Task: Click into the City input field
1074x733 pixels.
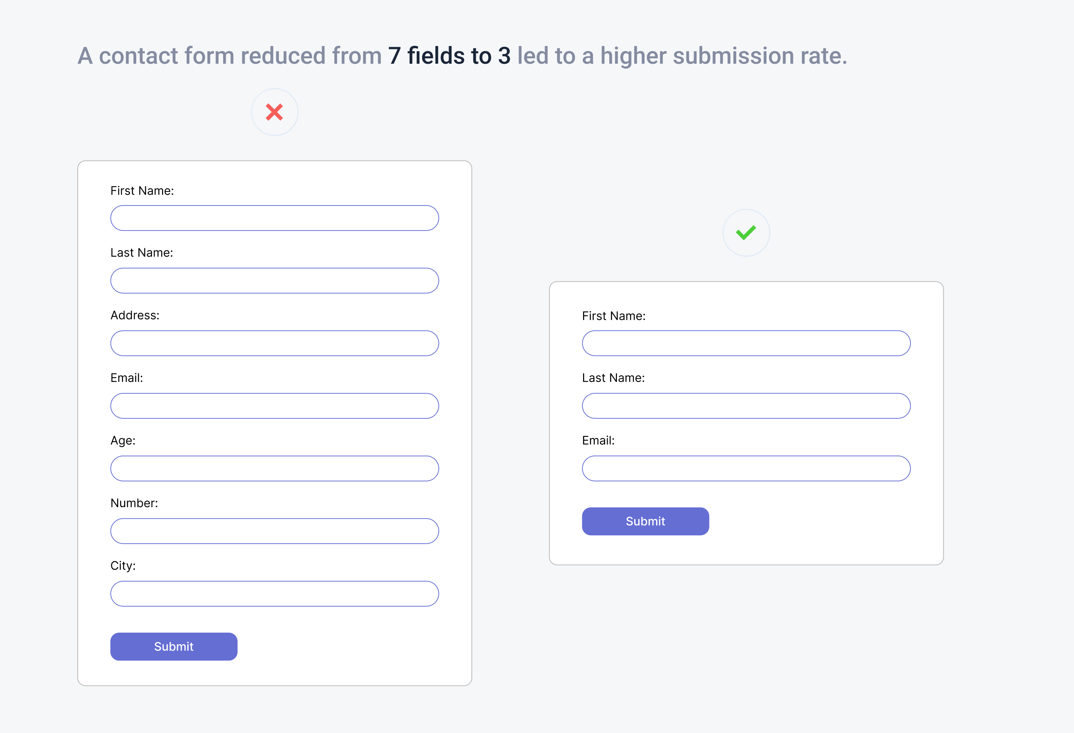Action: pos(274,594)
